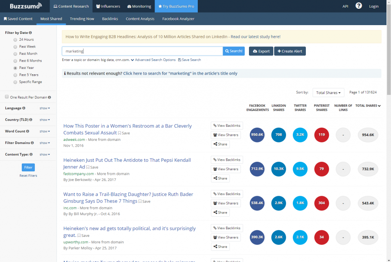Select the Past Month date filter
This screenshot has width=391, height=262.
point(15,54)
